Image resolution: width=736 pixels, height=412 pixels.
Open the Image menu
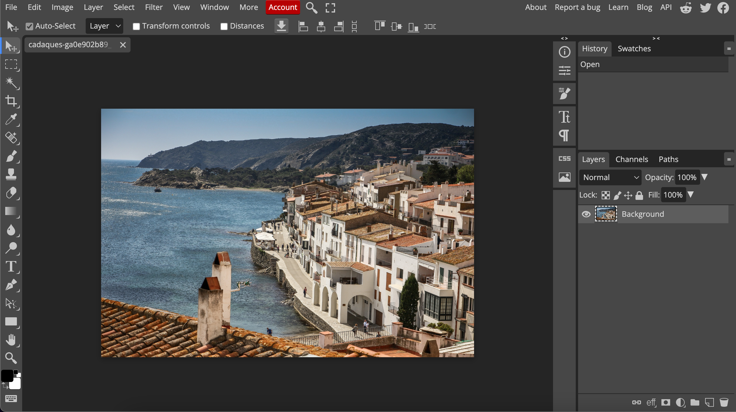click(62, 7)
